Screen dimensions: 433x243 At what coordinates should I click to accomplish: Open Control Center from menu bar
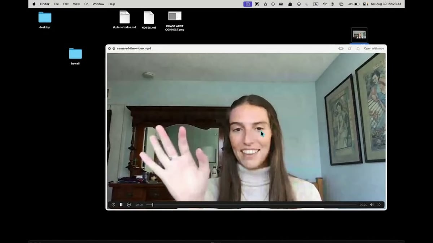[365, 4]
